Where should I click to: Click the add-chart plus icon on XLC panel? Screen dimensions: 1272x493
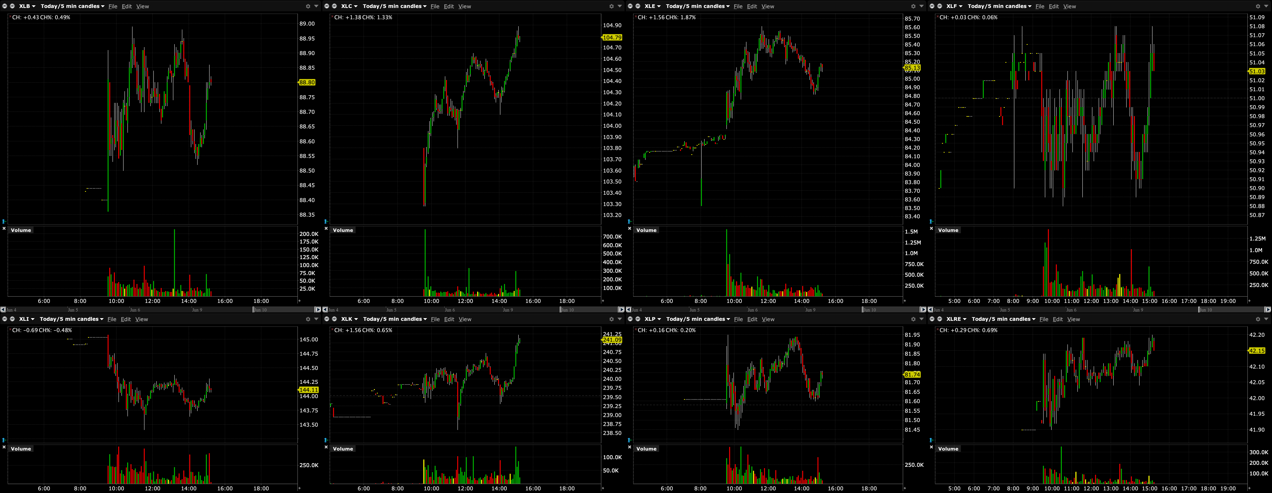[x=334, y=6]
